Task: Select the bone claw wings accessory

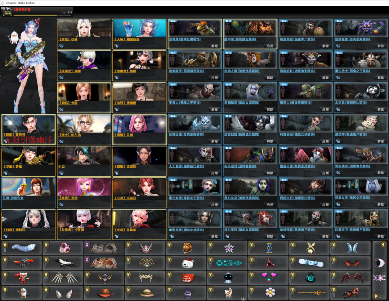Action: click(64, 278)
